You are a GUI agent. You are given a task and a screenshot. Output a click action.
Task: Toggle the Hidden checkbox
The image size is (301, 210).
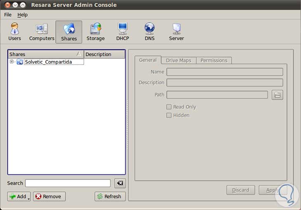(169, 115)
